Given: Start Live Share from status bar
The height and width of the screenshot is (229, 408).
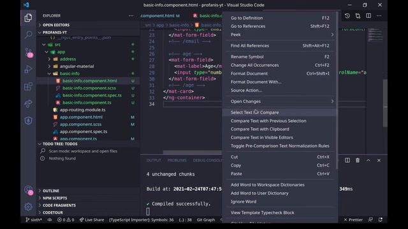Looking at the screenshot, I should (x=92, y=219).
